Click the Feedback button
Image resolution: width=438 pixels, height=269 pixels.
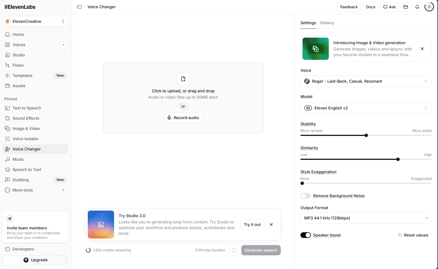(x=349, y=7)
